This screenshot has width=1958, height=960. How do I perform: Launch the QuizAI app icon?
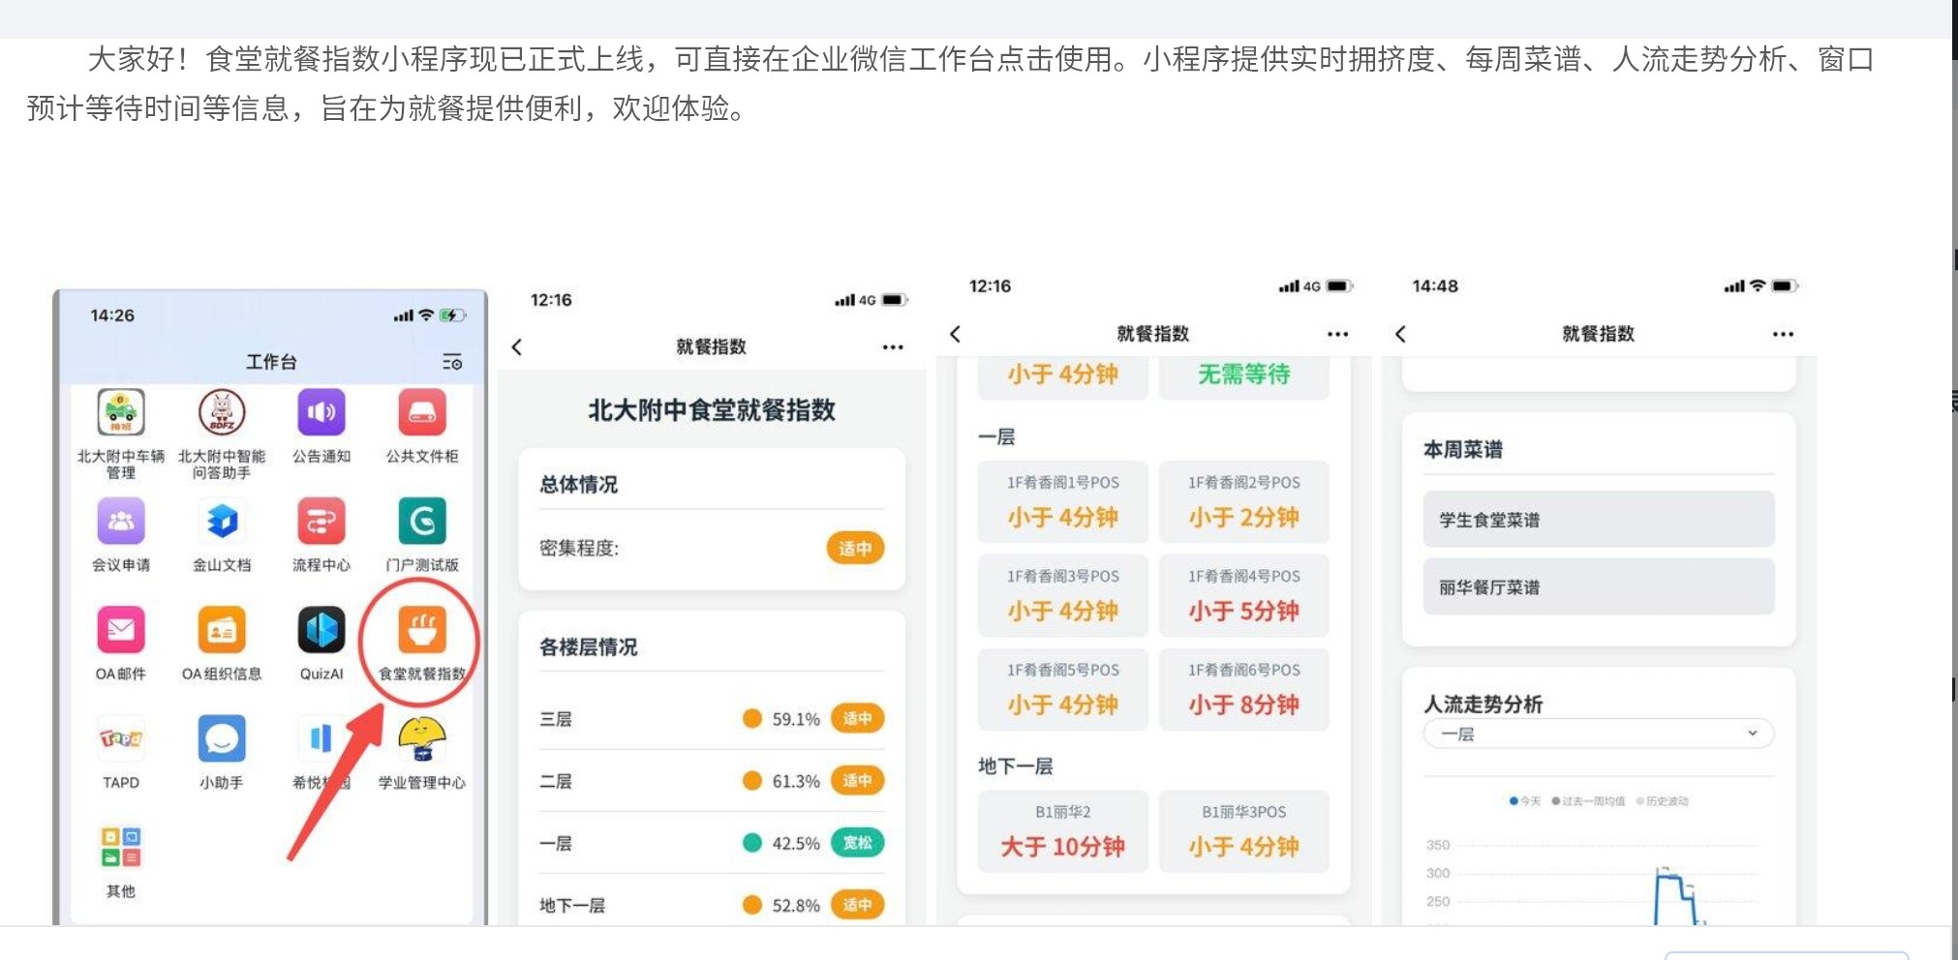(x=321, y=631)
